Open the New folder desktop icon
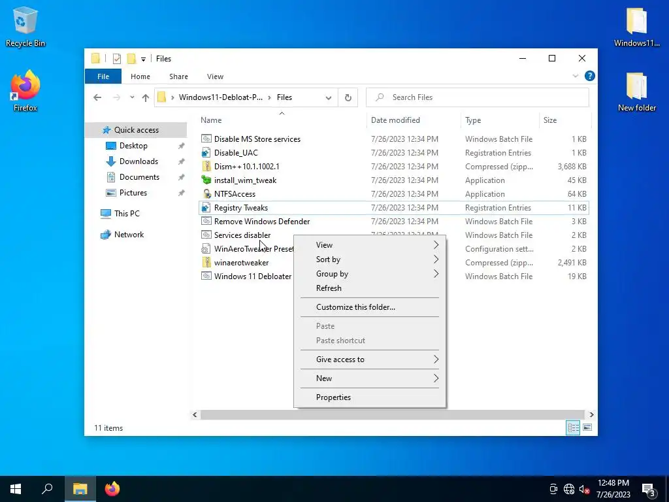Viewport: 669px width, 502px height. tap(636, 90)
